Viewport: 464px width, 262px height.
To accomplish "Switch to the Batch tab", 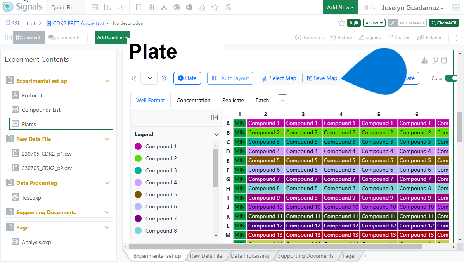I will pos(262,101).
